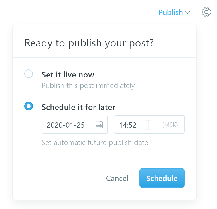Open the post settings gear icon
The width and height of the screenshot is (217, 209).
pos(206,12)
